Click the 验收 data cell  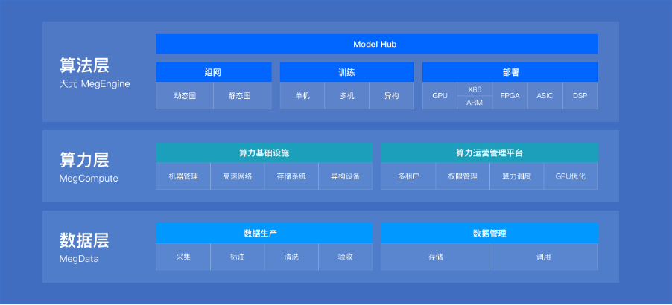346,257
